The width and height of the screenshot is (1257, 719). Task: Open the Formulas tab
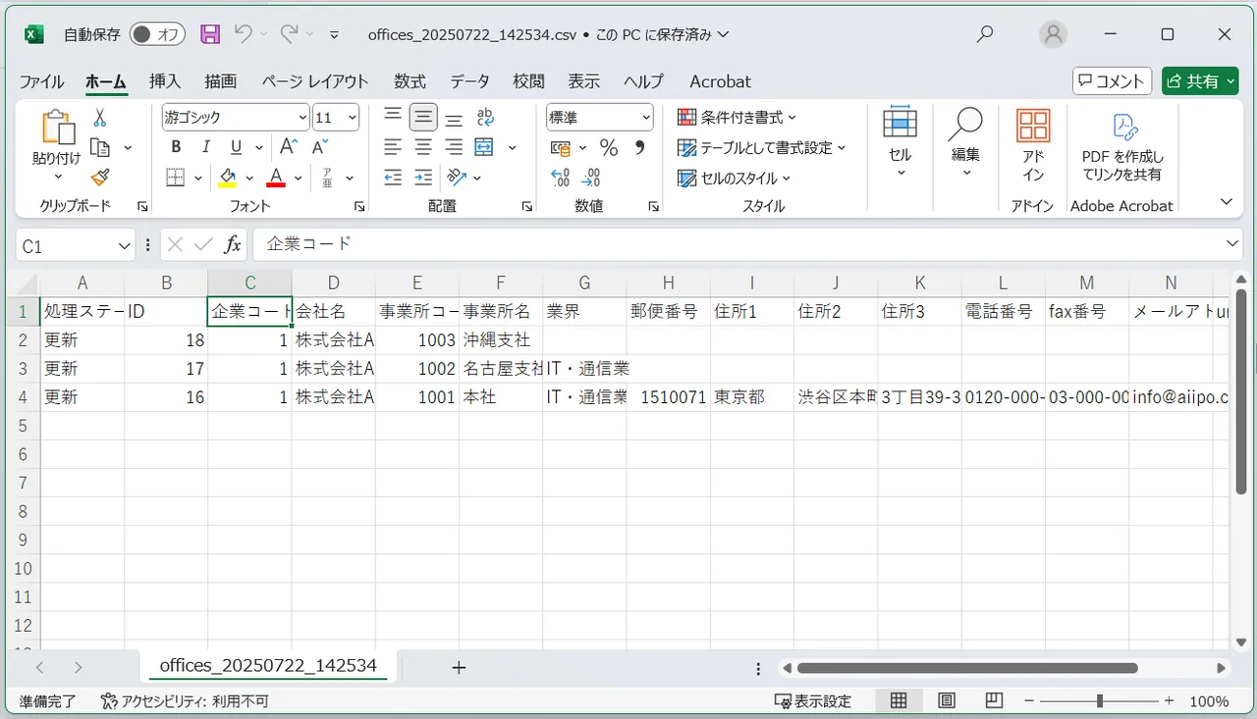[410, 81]
